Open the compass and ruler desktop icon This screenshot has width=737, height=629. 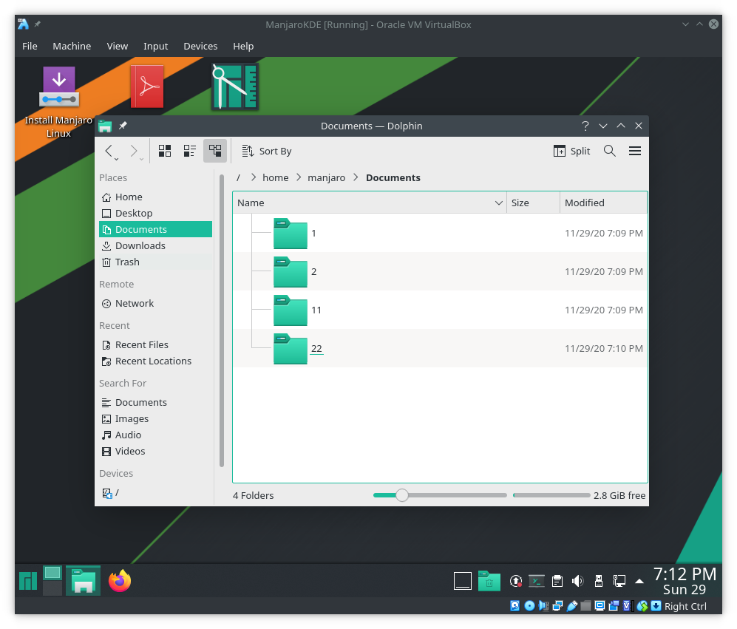[x=234, y=86]
